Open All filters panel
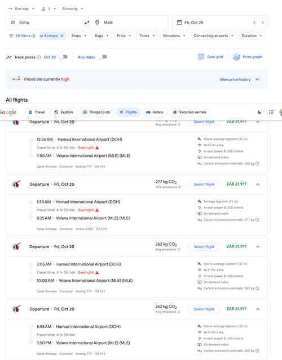Image resolution: width=282 pixels, height=360 pixels. 22,36
